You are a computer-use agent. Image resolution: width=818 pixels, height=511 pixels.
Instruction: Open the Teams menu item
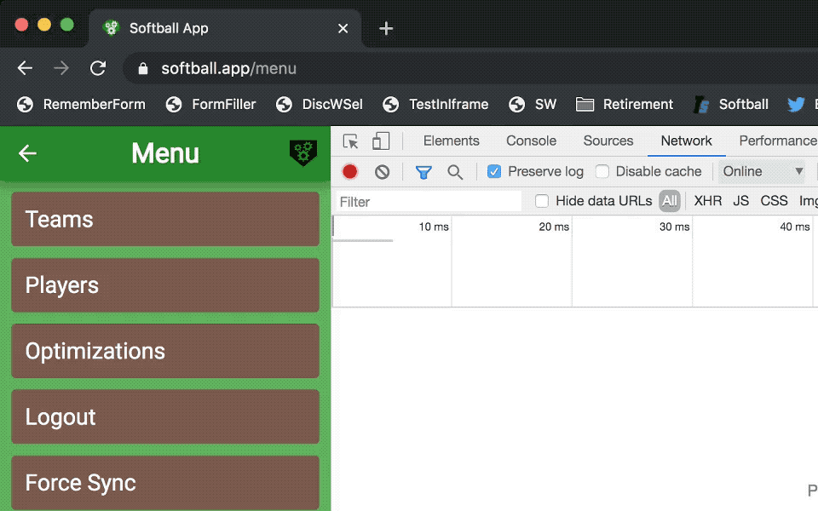click(165, 219)
